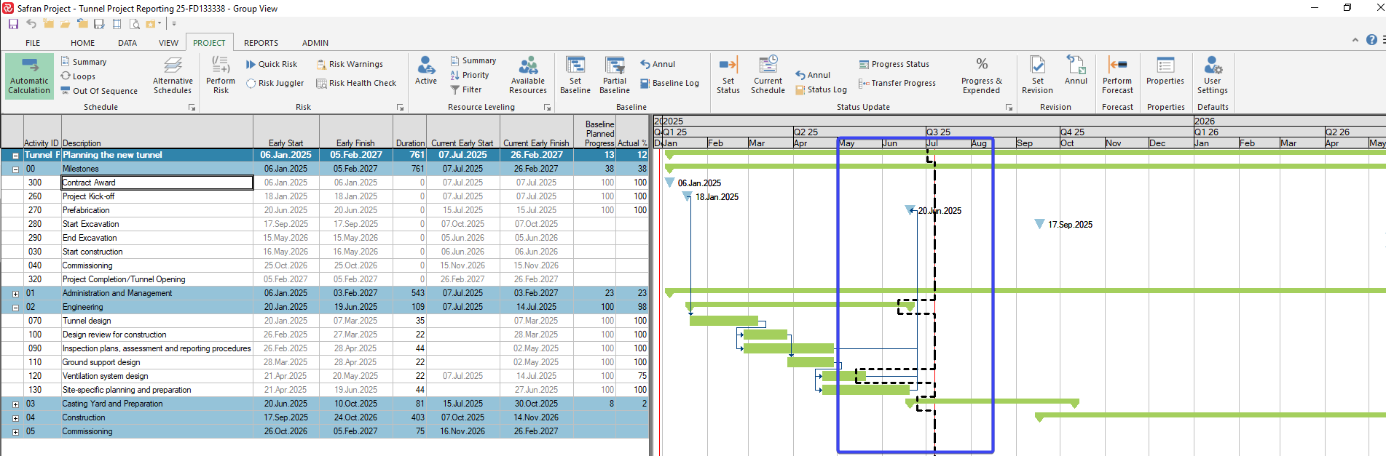Screen dimensions: 1386x456
Task: Click the Undo arrow in quick access toolbar
Action: click(x=31, y=24)
